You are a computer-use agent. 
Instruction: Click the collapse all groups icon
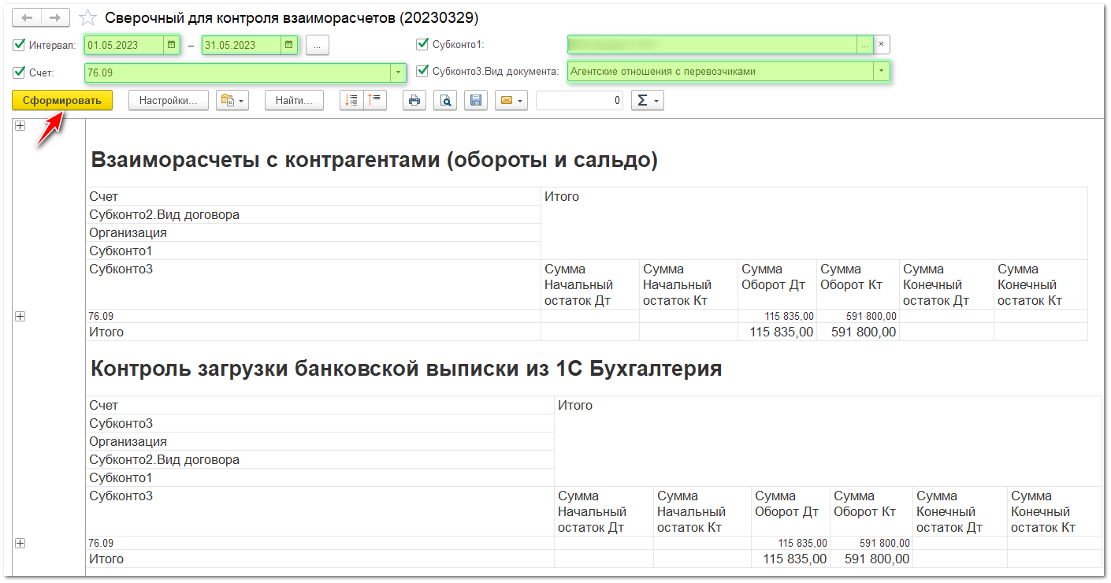pyautogui.click(x=375, y=101)
